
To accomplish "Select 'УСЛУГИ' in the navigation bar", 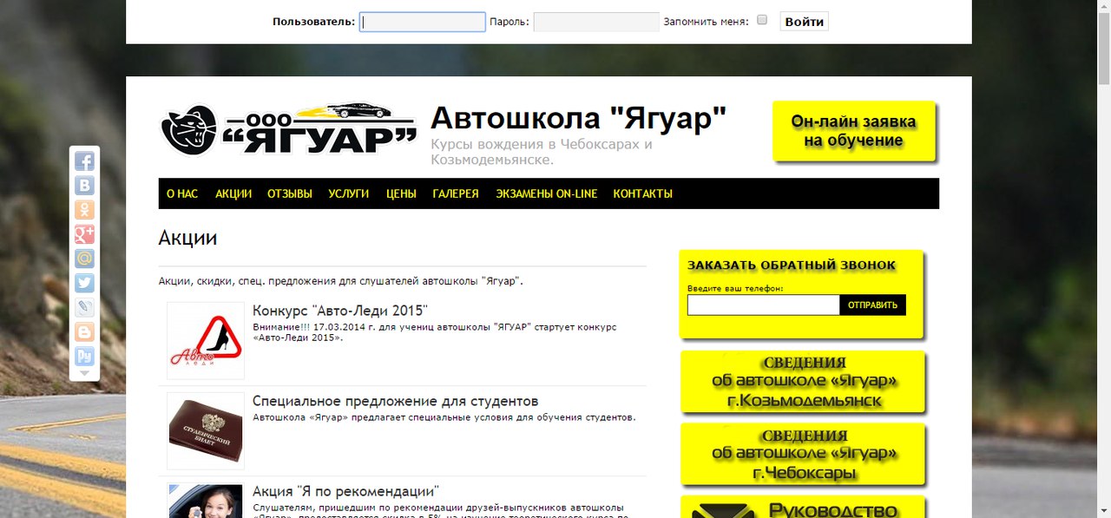I will 349,193.
